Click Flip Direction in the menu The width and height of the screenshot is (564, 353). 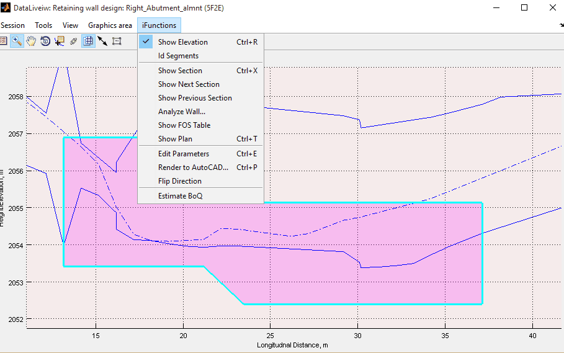tap(179, 181)
